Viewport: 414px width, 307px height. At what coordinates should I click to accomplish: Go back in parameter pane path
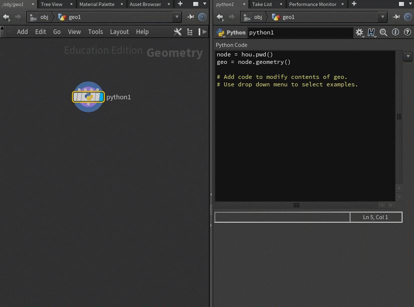(x=220, y=17)
